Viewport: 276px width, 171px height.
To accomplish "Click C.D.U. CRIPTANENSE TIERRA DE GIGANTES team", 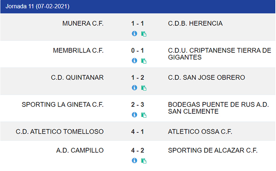I will (x=220, y=54).
